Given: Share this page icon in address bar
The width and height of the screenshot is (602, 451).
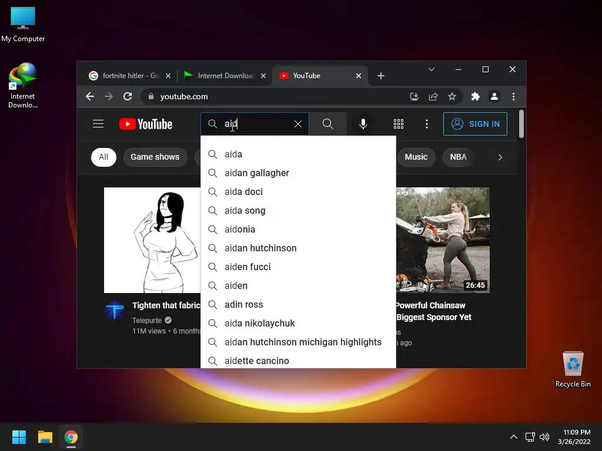Looking at the screenshot, I should 433,96.
